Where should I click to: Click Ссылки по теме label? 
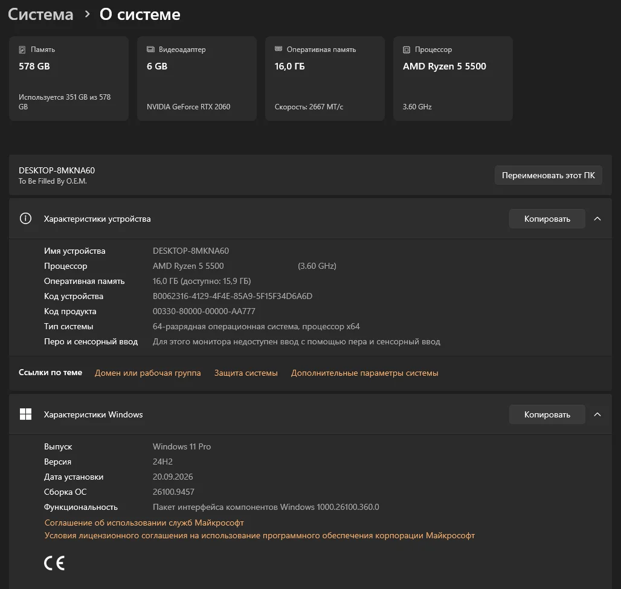(50, 372)
